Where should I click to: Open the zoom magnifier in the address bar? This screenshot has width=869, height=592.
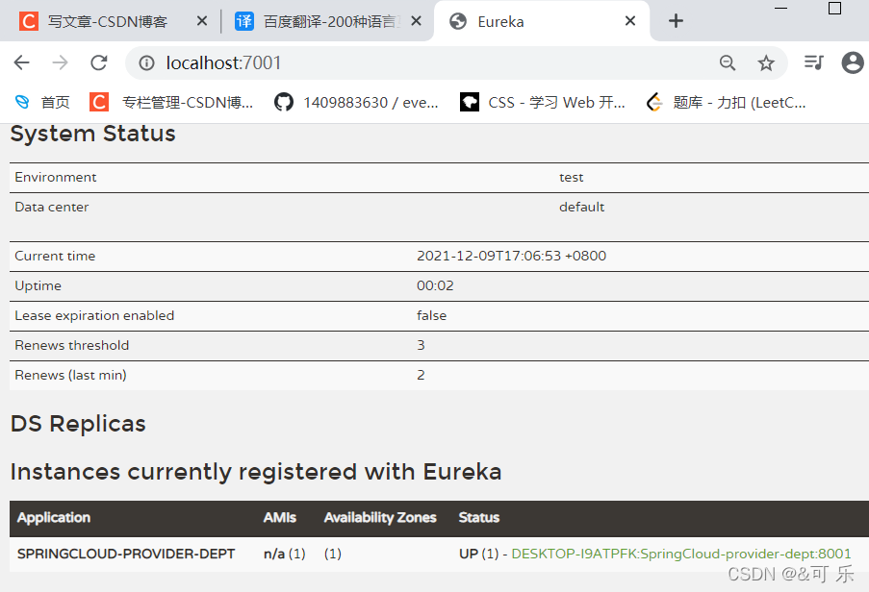click(x=728, y=63)
